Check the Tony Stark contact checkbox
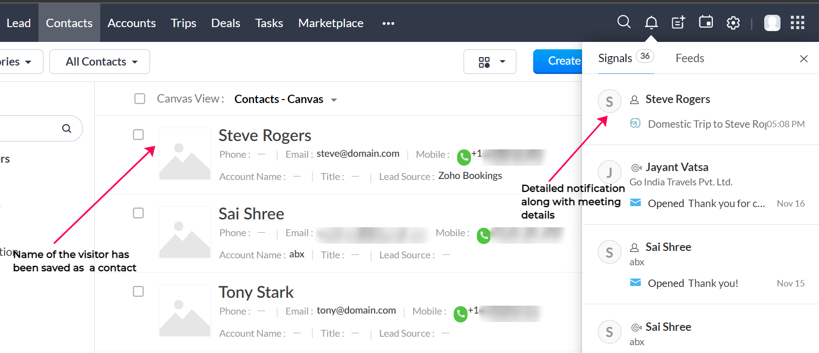The height and width of the screenshot is (353, 819). coord(138,291)
